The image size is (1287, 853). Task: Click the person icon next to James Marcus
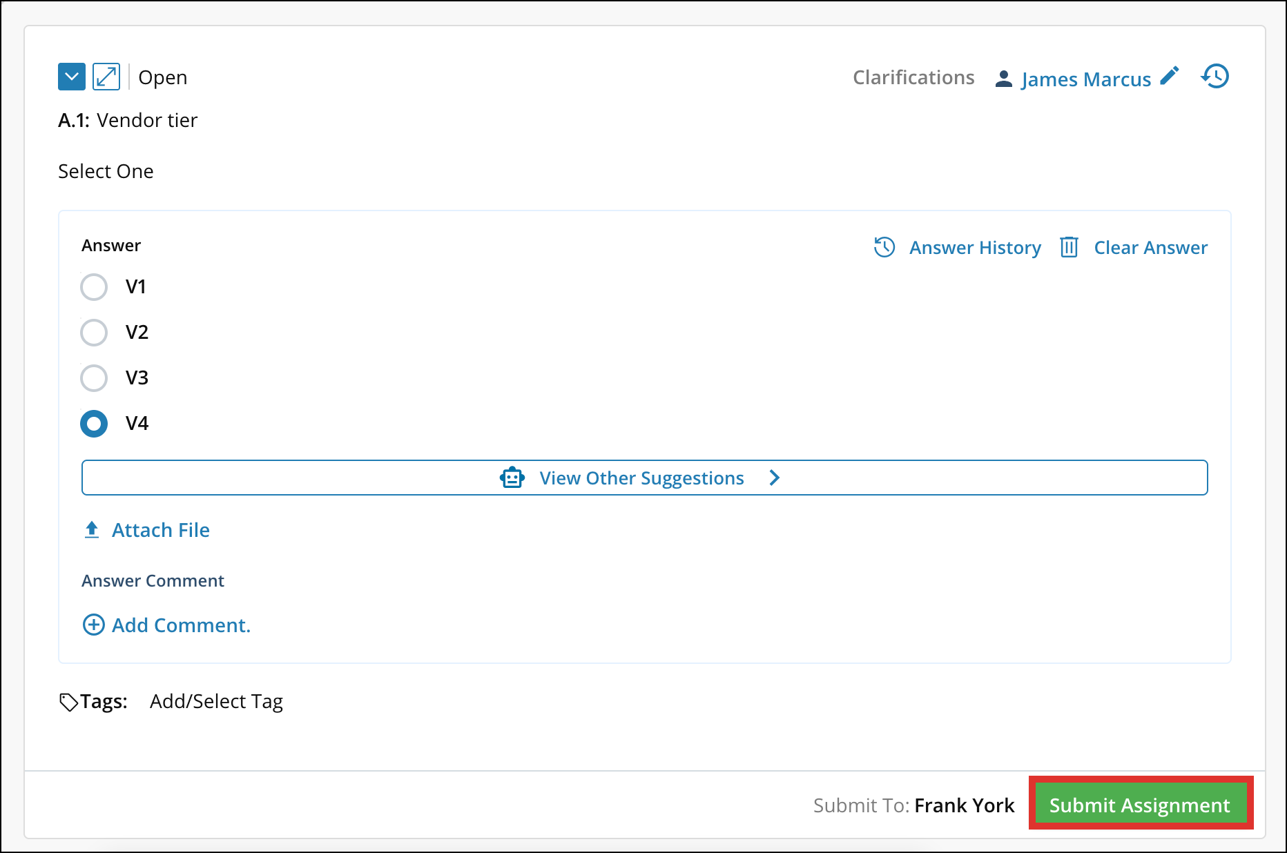click(1003, 79)
